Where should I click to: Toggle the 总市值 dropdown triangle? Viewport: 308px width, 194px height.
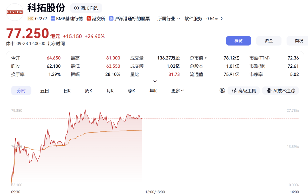[x=206, y=58]
